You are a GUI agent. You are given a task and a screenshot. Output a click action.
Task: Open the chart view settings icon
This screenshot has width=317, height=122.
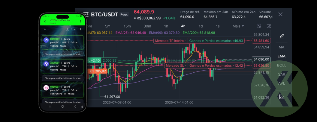269,26
